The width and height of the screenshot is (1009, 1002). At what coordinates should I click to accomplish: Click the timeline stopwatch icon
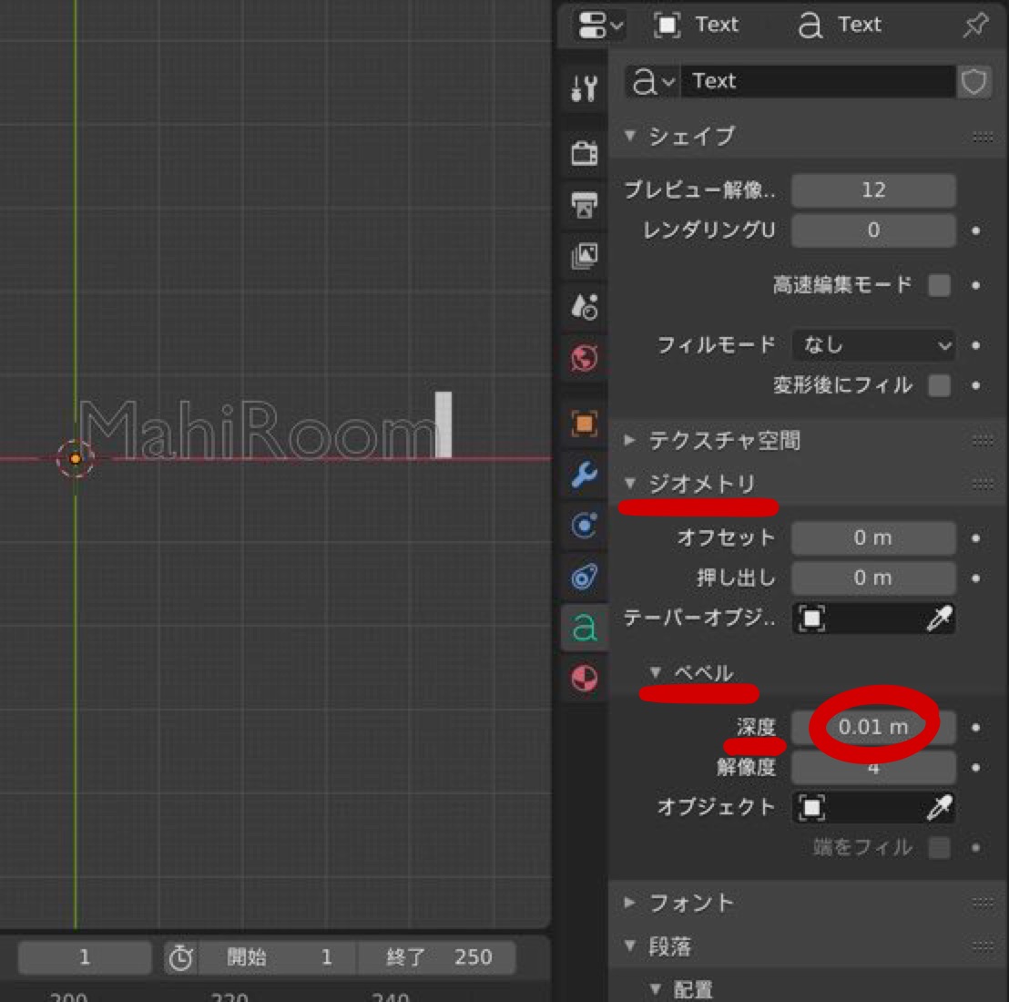(181, 957)
